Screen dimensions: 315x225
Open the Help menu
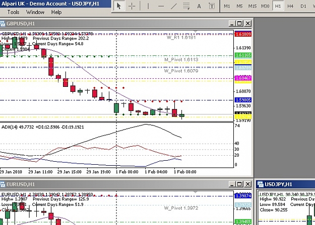pos(56,12)
